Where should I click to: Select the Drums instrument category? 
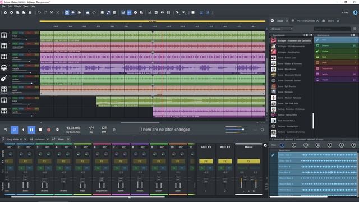336,45
